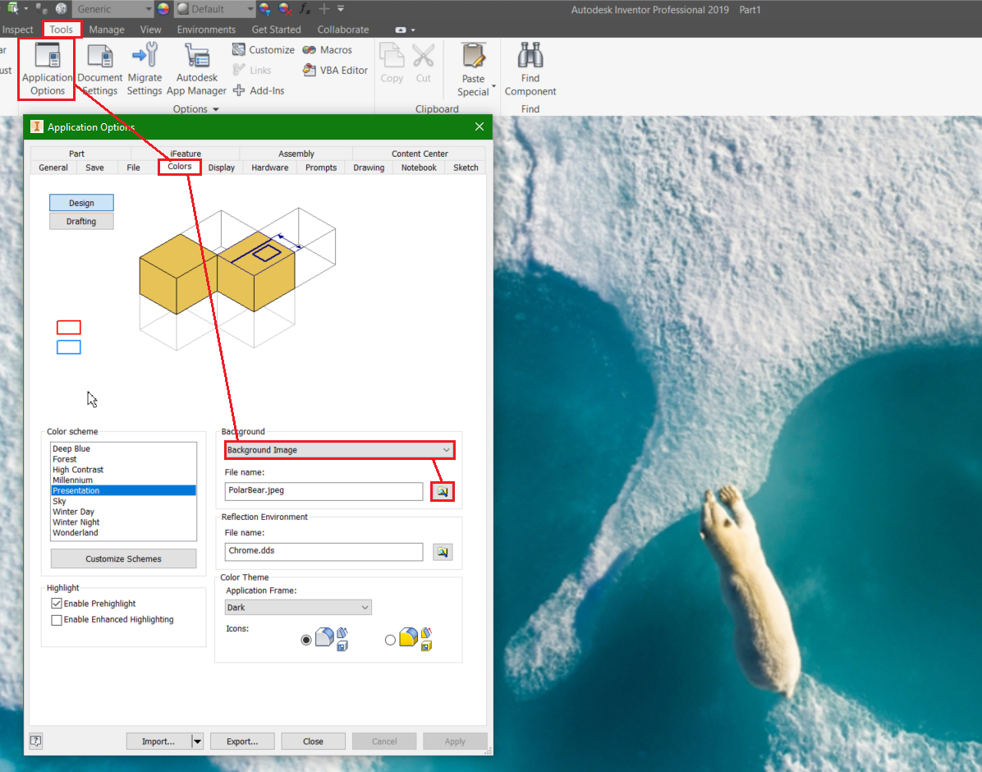Image resolution: width=982 pixels, height=772 pixels.
Task: Enable Enhanced Highlighting
Action: (57, 619)
